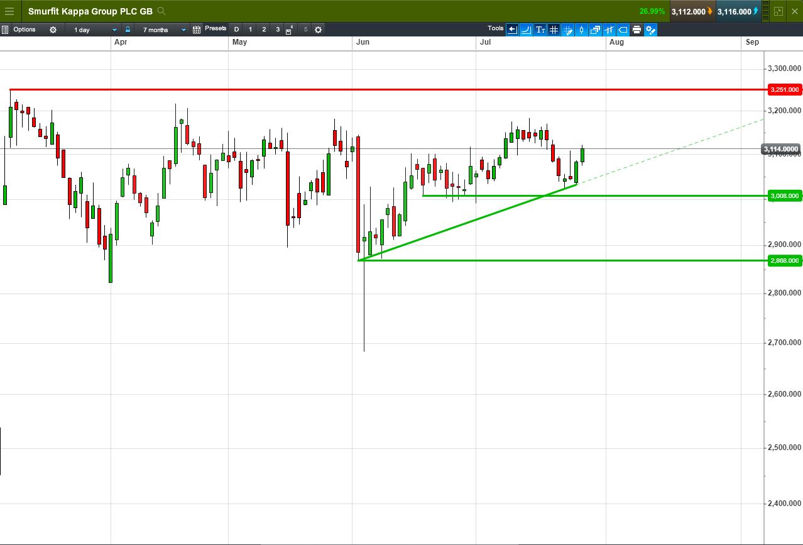Click the market depth ladder icon
The height and width of the screenshot is (545, 803).
(x=765, y=11)
